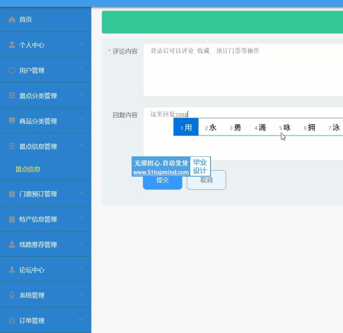Collapse the 景点信息管理 chevron
The height and width of the screenshot is (333, 343).
pos(81,145)
